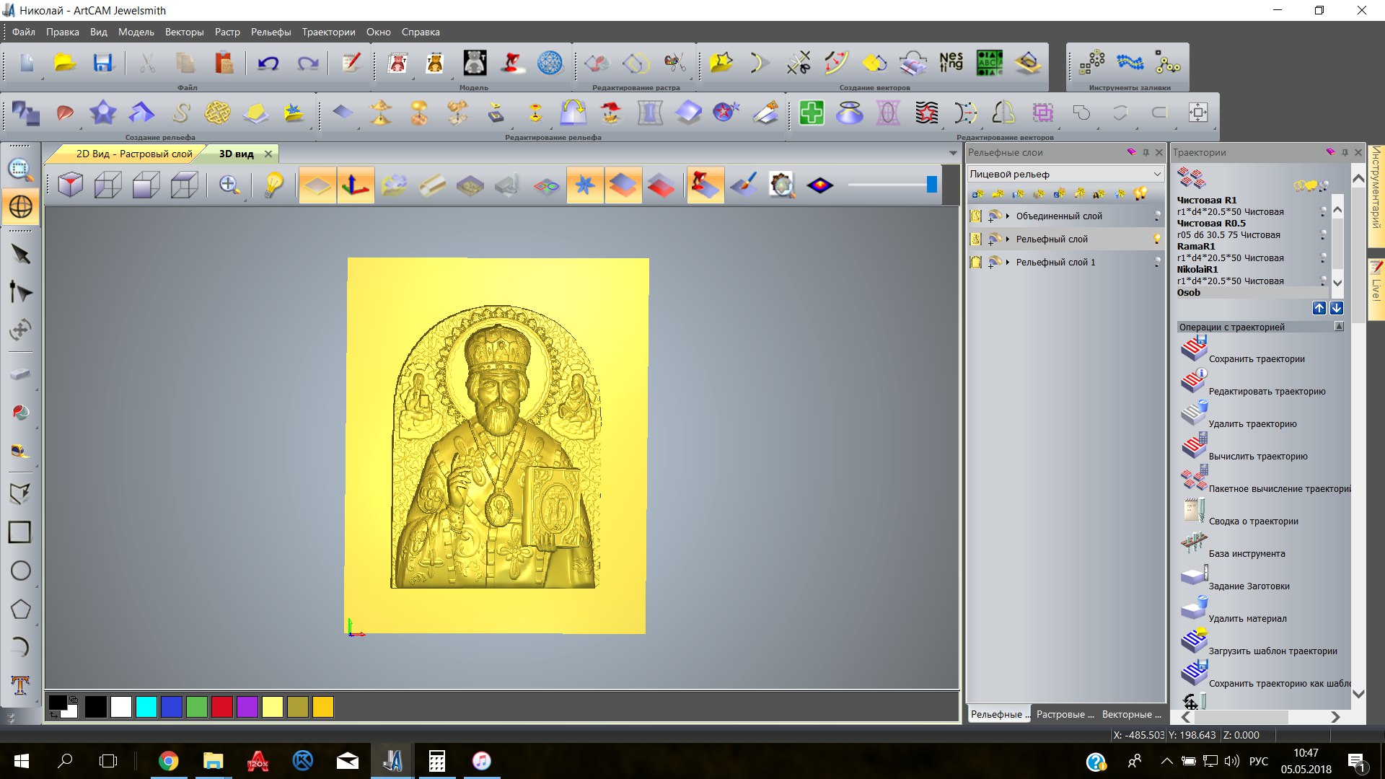Click the zoom magnifier in 3D toolbar
The image size is (1385, 779).
point(229,185)
